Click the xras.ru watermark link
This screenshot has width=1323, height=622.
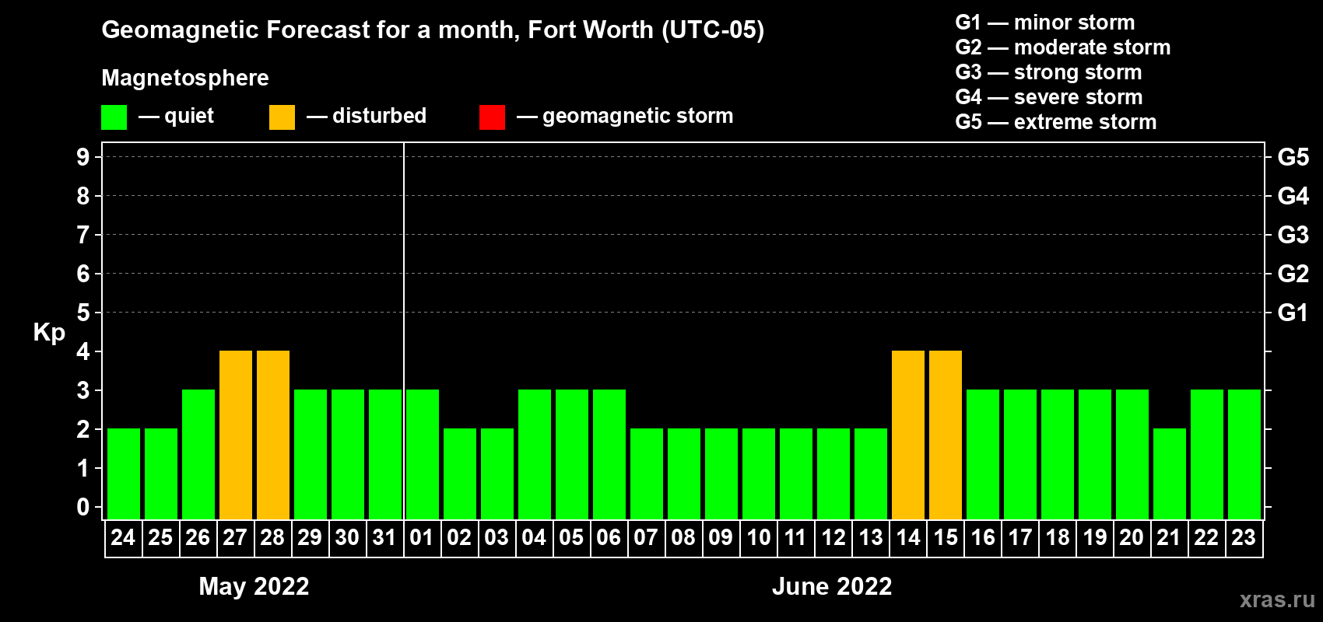tap(1276, 599)
